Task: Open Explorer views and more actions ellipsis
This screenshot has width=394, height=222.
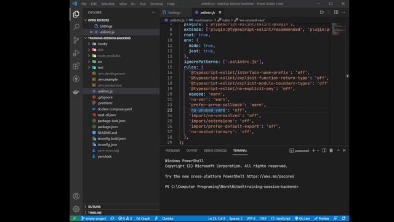Action: coord(153,12)
